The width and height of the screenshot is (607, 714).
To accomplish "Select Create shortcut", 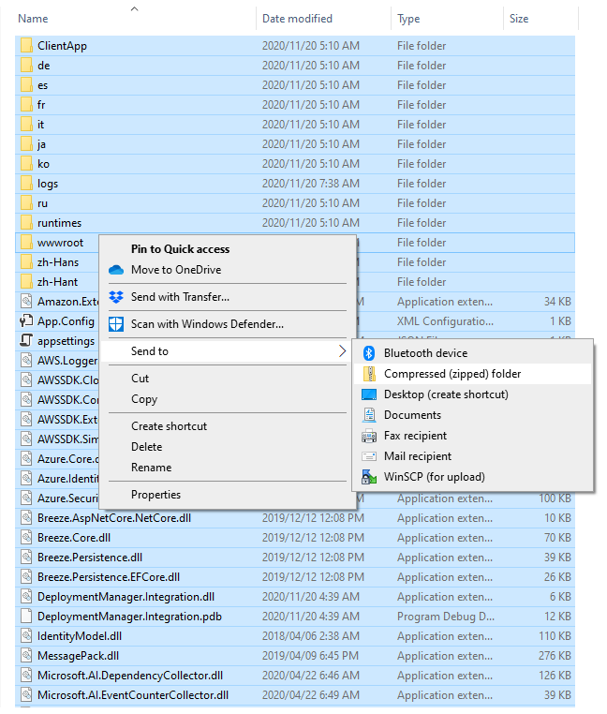I will pos(169,426).
